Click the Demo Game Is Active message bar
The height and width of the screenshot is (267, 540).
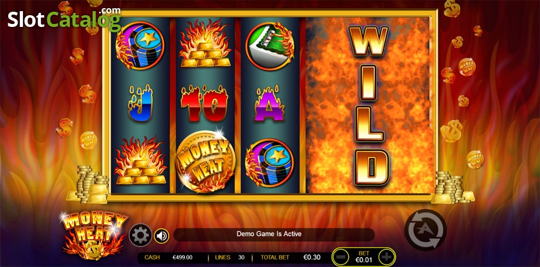pos(274,234)
